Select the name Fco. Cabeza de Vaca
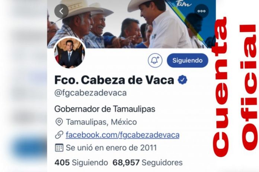259x172 pixels. tap(114, 80)
